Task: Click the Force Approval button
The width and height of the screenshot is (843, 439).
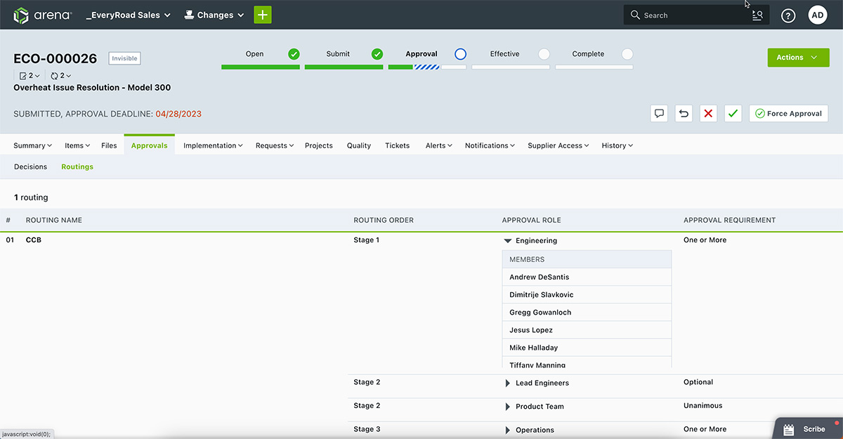Action: coord(788,114)
